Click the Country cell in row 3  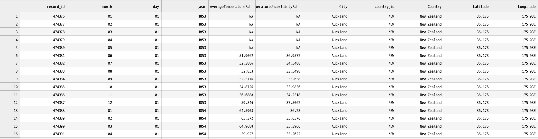click(420, 32)
